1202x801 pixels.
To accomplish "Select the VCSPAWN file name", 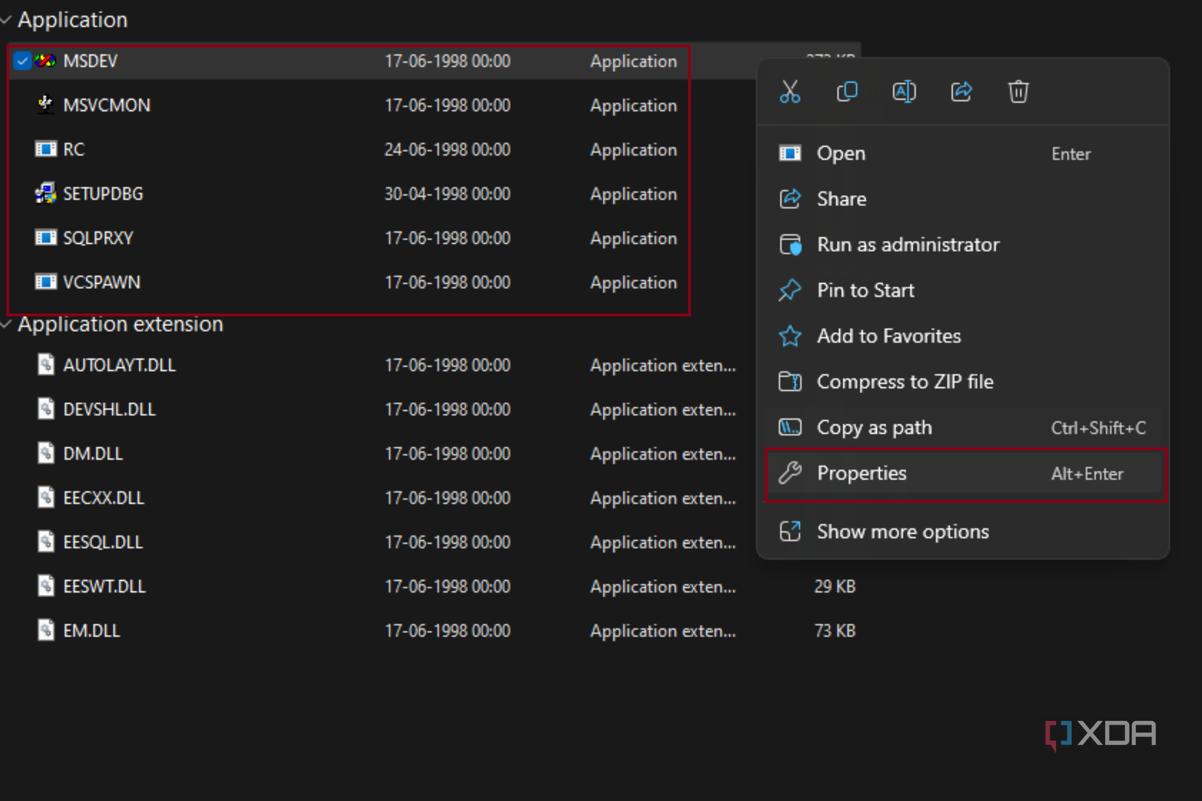I will (101, 283).
